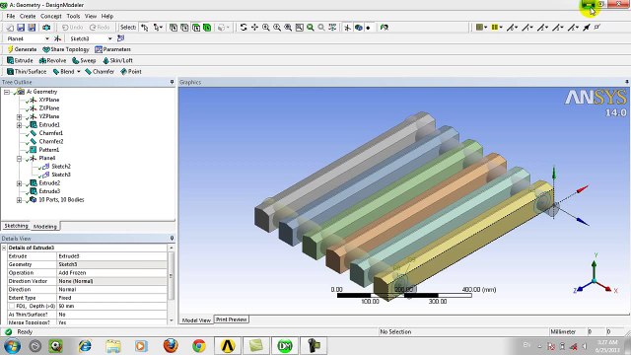631x355 pixels.
Task: Toggle the edge selection filter
Action: 184,28
